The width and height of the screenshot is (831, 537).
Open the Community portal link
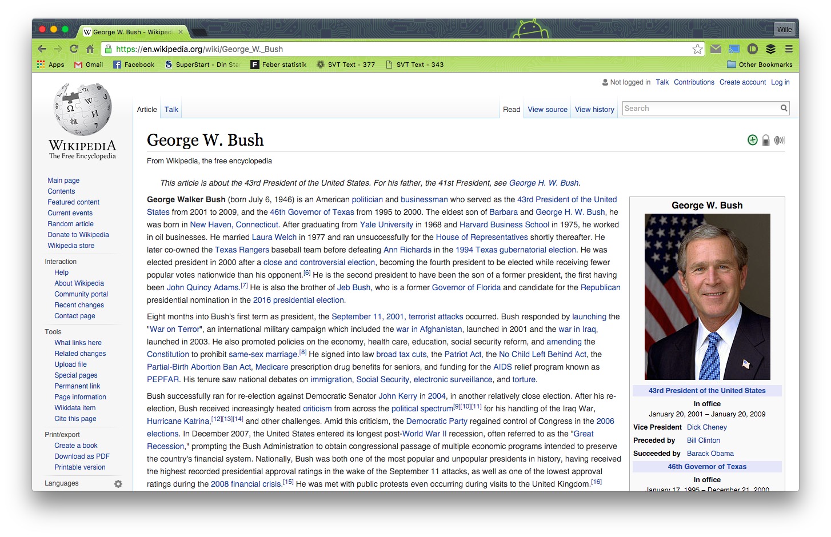point(81,294)
